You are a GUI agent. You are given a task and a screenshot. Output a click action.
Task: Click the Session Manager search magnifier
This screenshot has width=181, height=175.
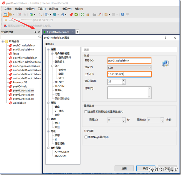[40, 37]
